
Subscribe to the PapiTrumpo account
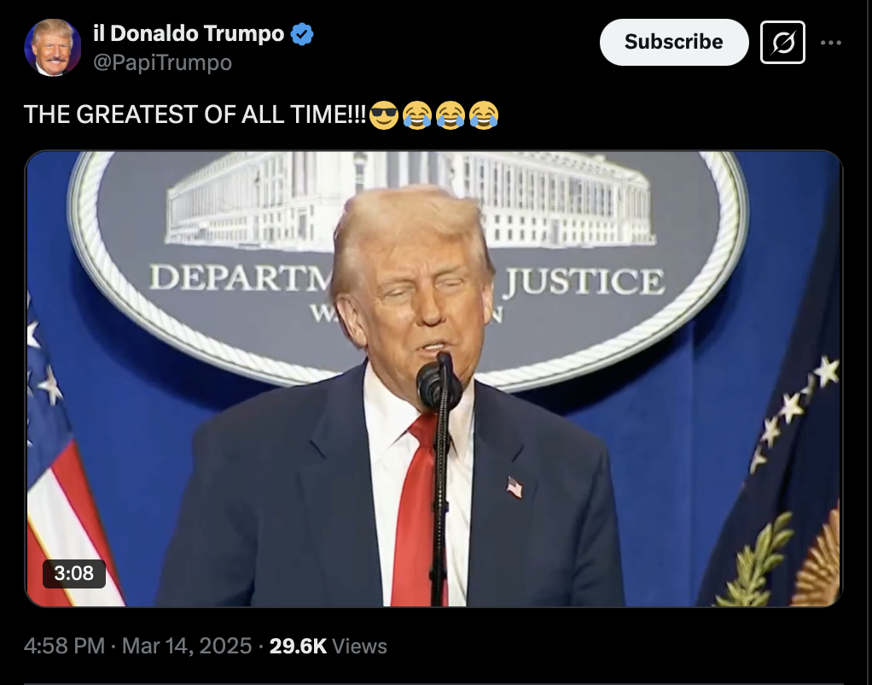coord(674,43)
